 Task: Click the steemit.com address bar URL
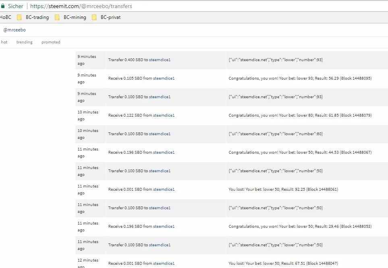click(81, 6)
